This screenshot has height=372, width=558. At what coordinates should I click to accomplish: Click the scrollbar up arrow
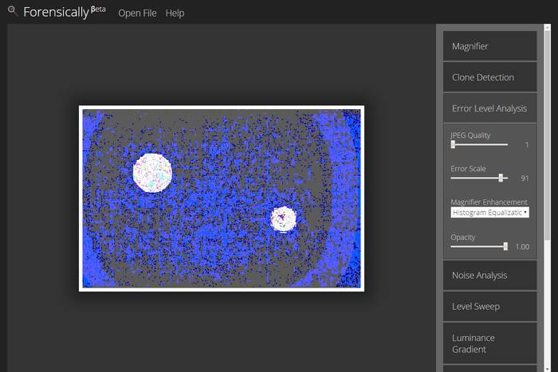coord(548,27)
